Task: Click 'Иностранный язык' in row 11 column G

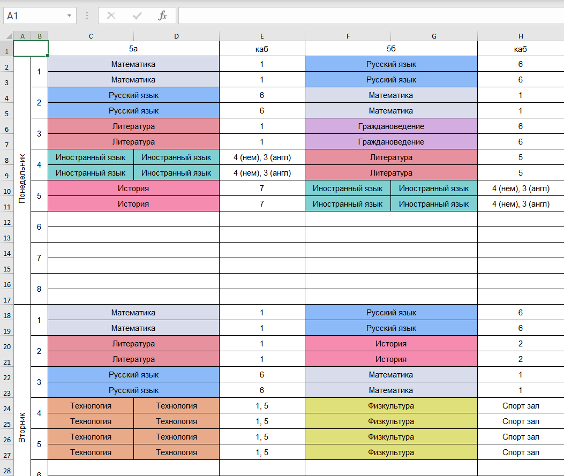Action: coord(434,204)
